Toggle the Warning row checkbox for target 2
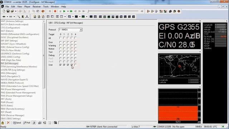The height and width of the screenshot is (129, 229). [x=68, y=46]
